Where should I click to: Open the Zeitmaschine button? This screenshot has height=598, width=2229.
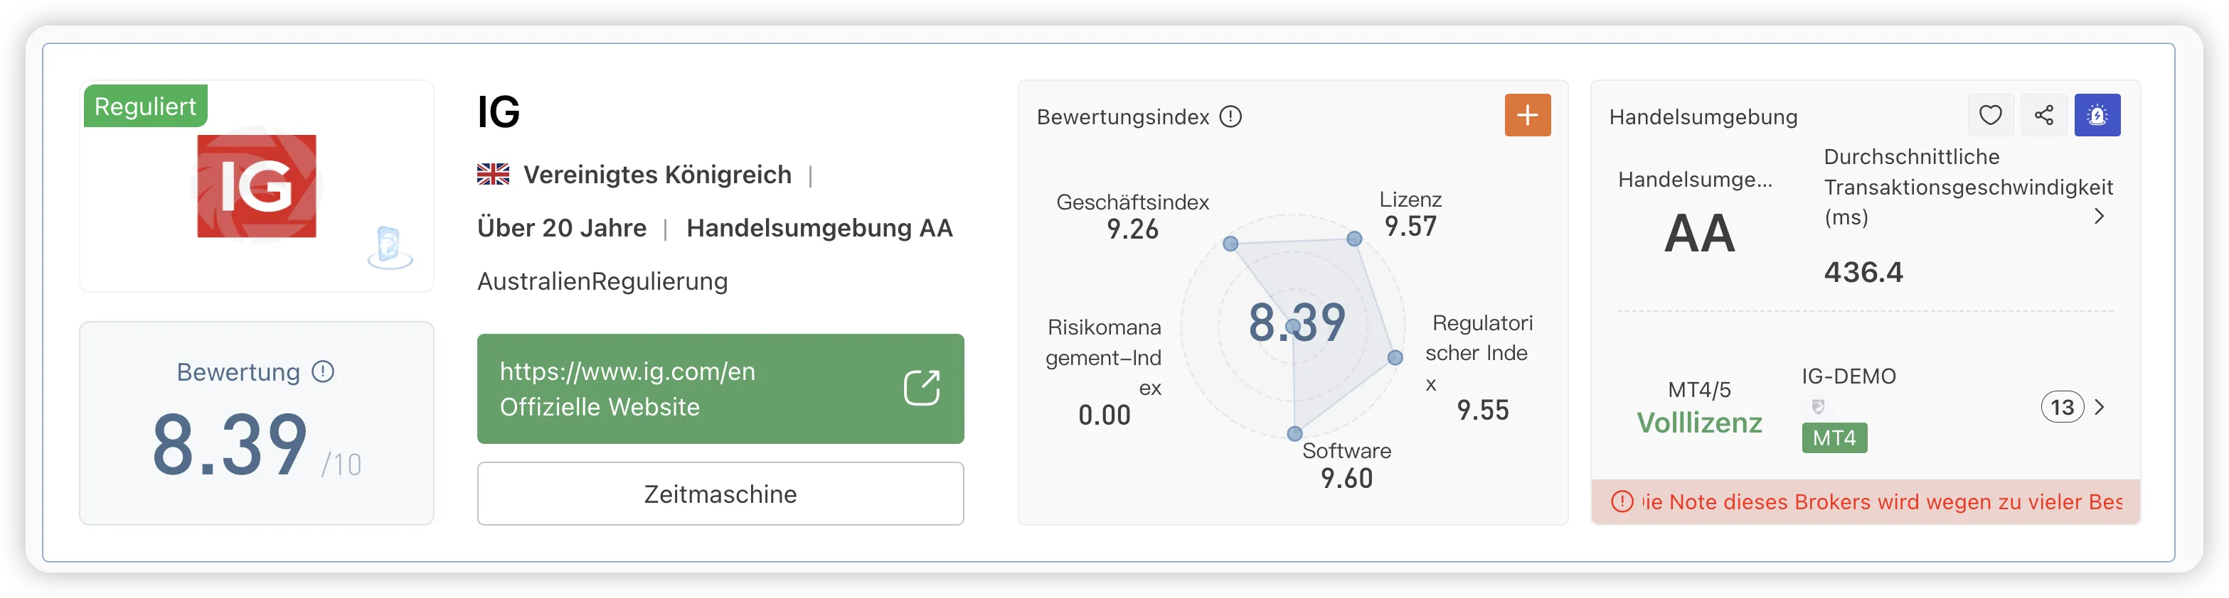(720, 494)
